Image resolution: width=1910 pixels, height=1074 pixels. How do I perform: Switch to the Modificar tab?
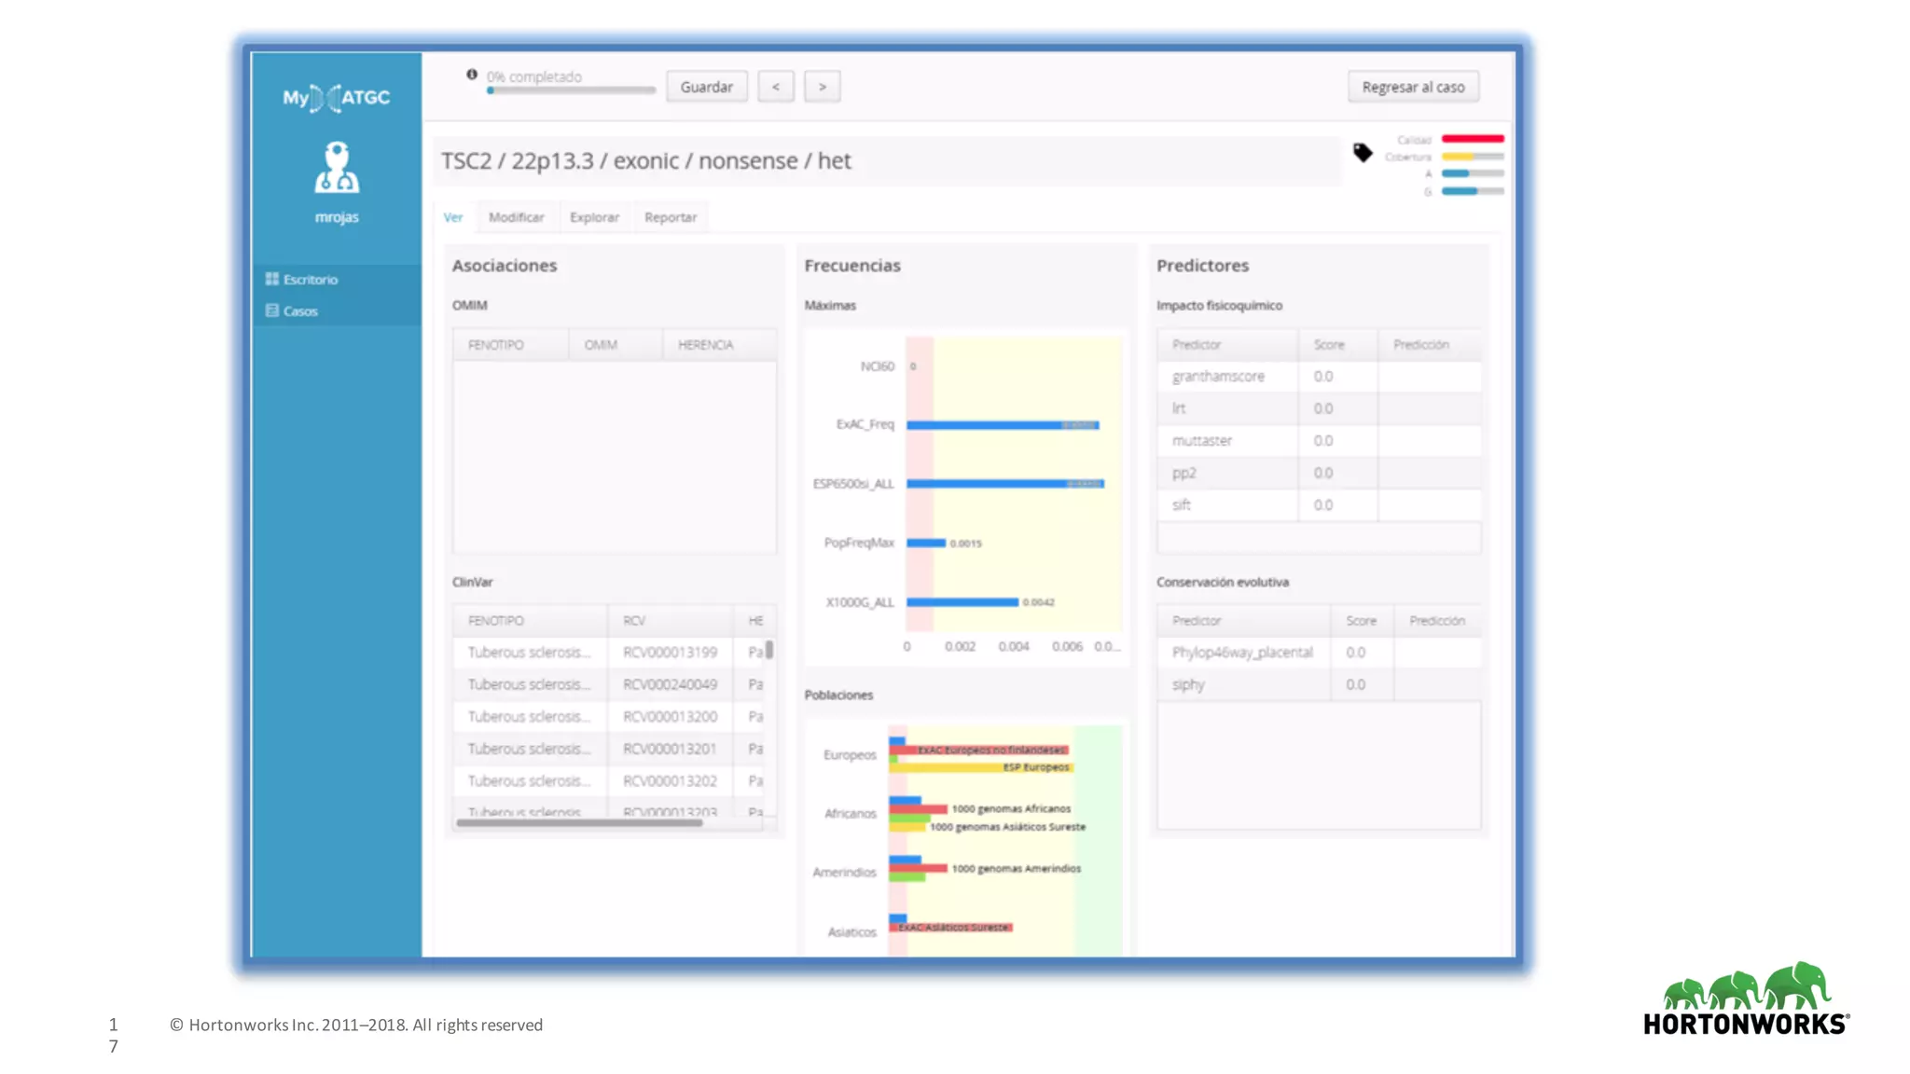(516, 217)
